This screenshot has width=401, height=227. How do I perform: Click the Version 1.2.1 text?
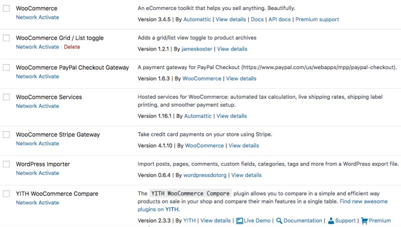(x=153, y=49)
